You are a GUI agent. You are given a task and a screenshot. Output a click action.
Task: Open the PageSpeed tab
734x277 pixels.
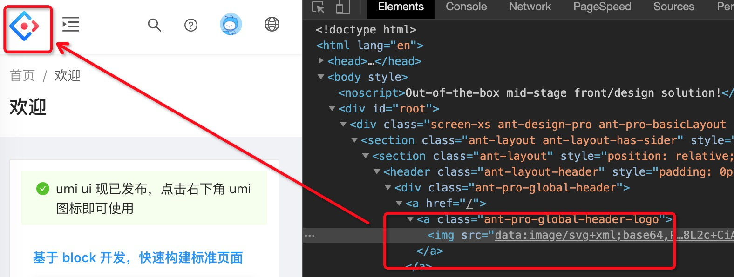coord(602,7)
